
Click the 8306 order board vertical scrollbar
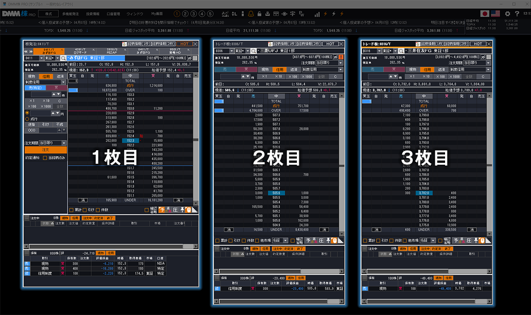[x=342, y=165]
